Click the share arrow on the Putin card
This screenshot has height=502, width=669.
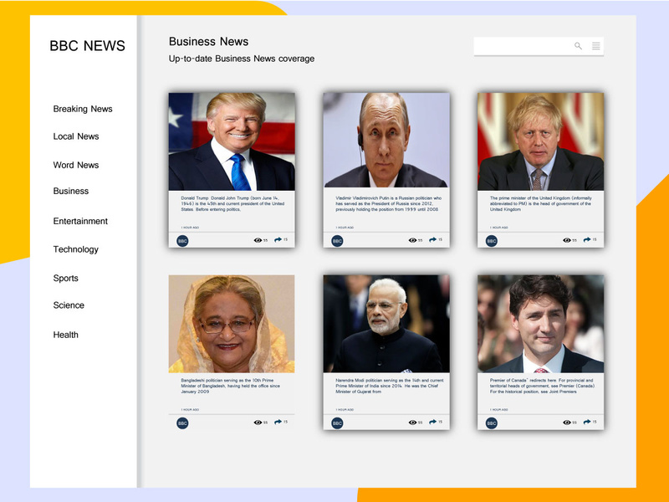[433, 240]
